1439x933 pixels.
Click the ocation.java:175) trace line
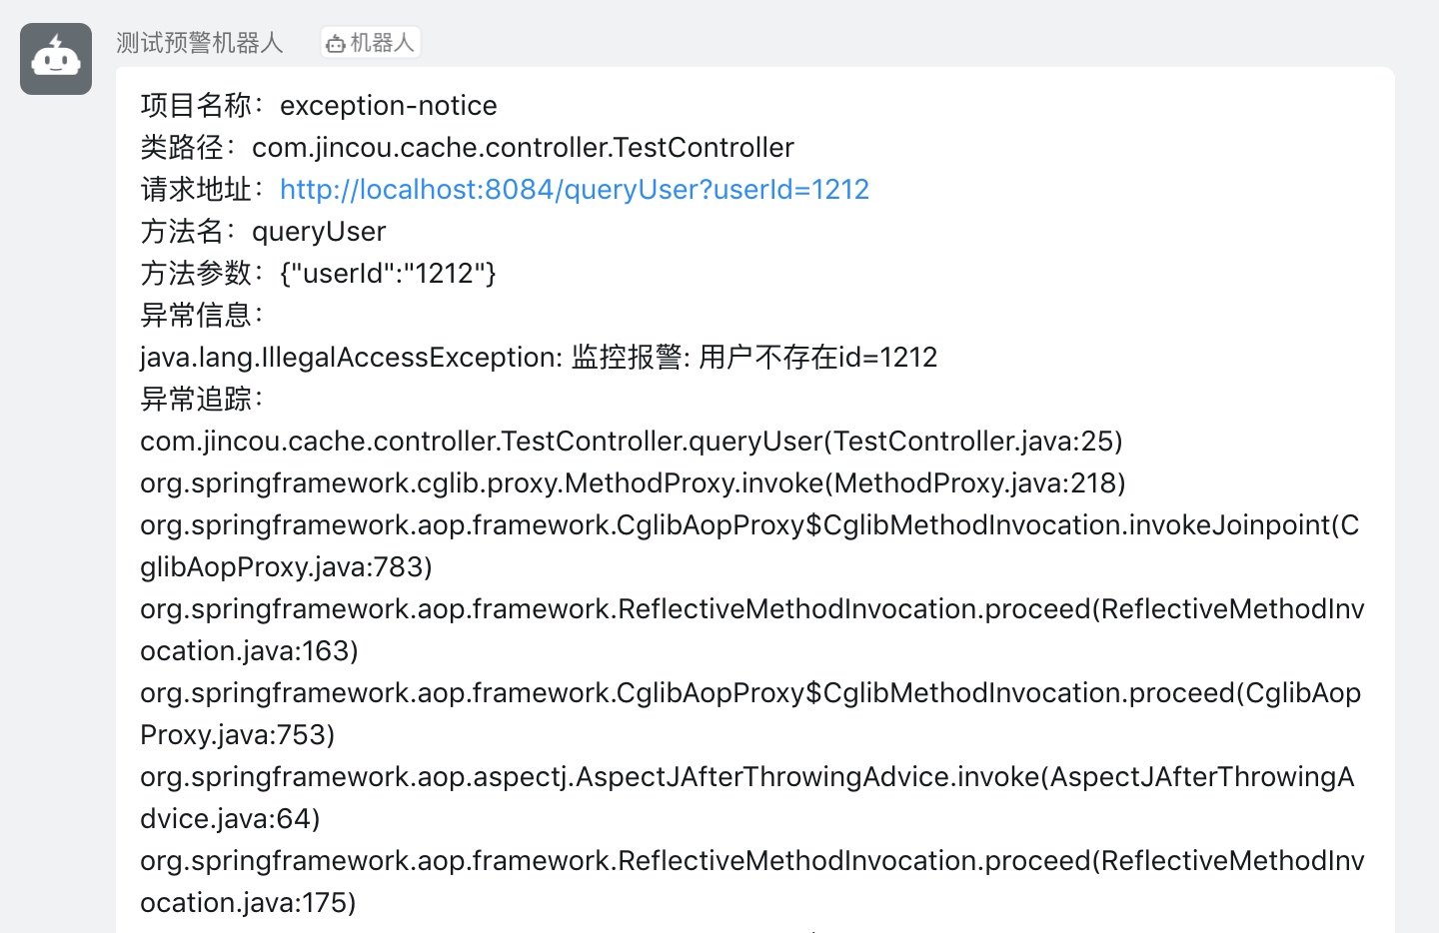(248, 903)
